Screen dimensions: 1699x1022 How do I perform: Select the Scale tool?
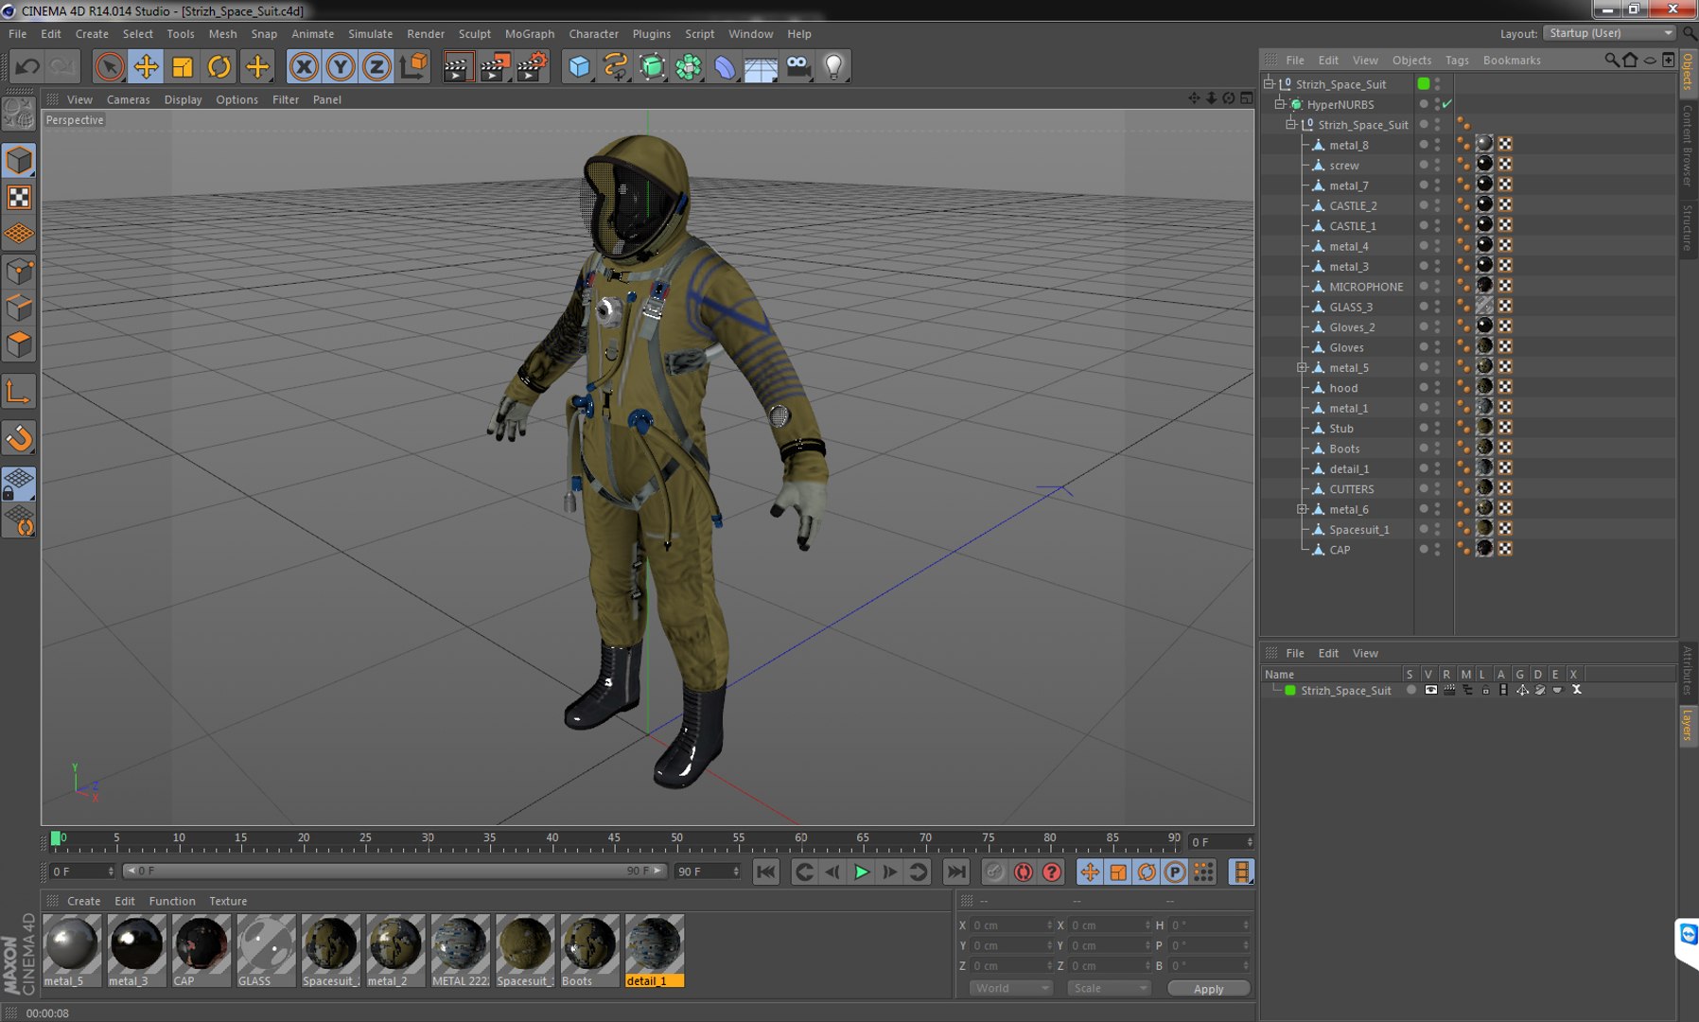coord(182,66)
